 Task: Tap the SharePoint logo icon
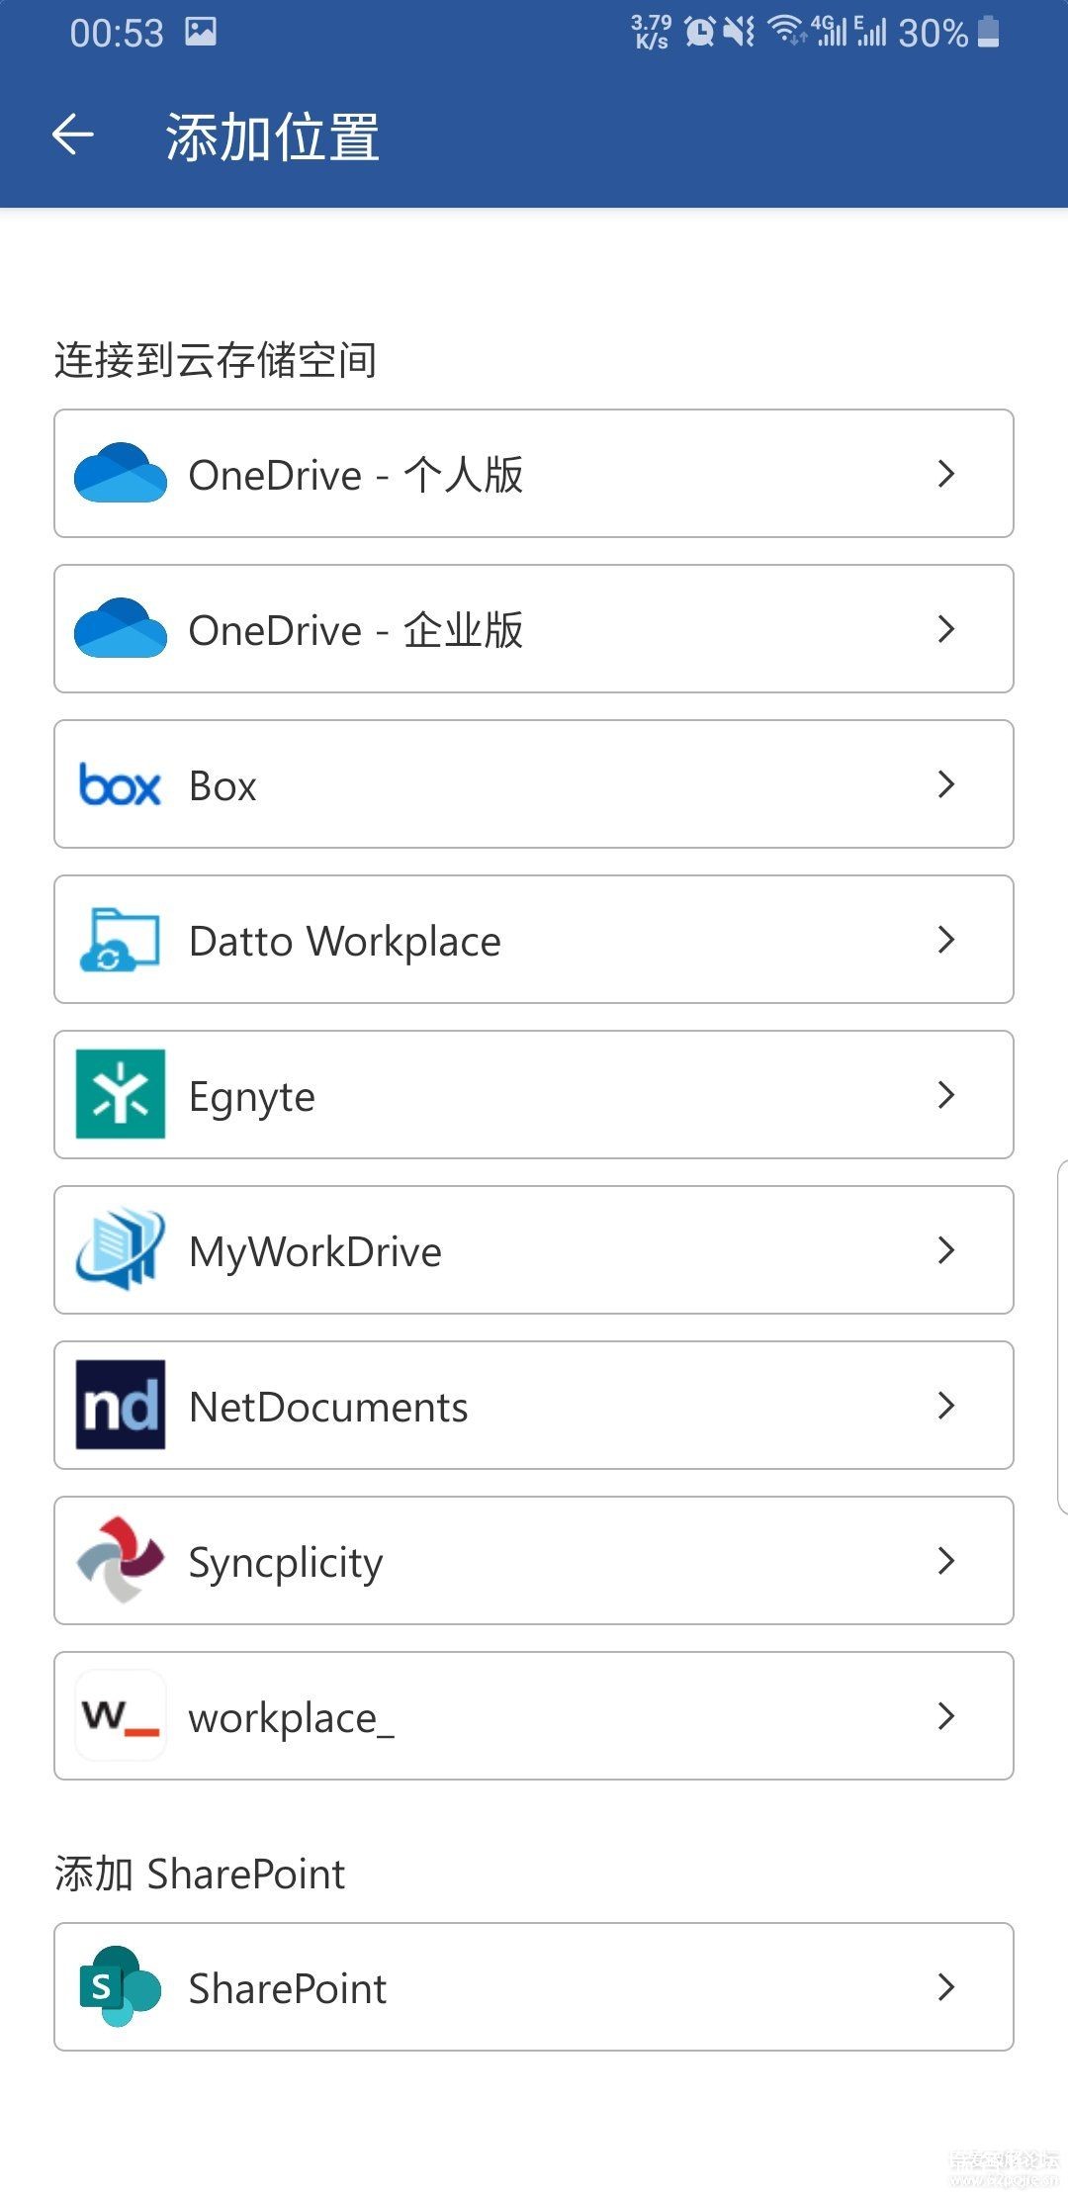[120, 1986]
